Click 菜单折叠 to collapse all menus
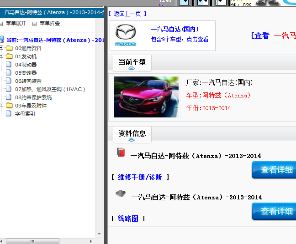This screenshot has height=244, width=296. point(50,23)
